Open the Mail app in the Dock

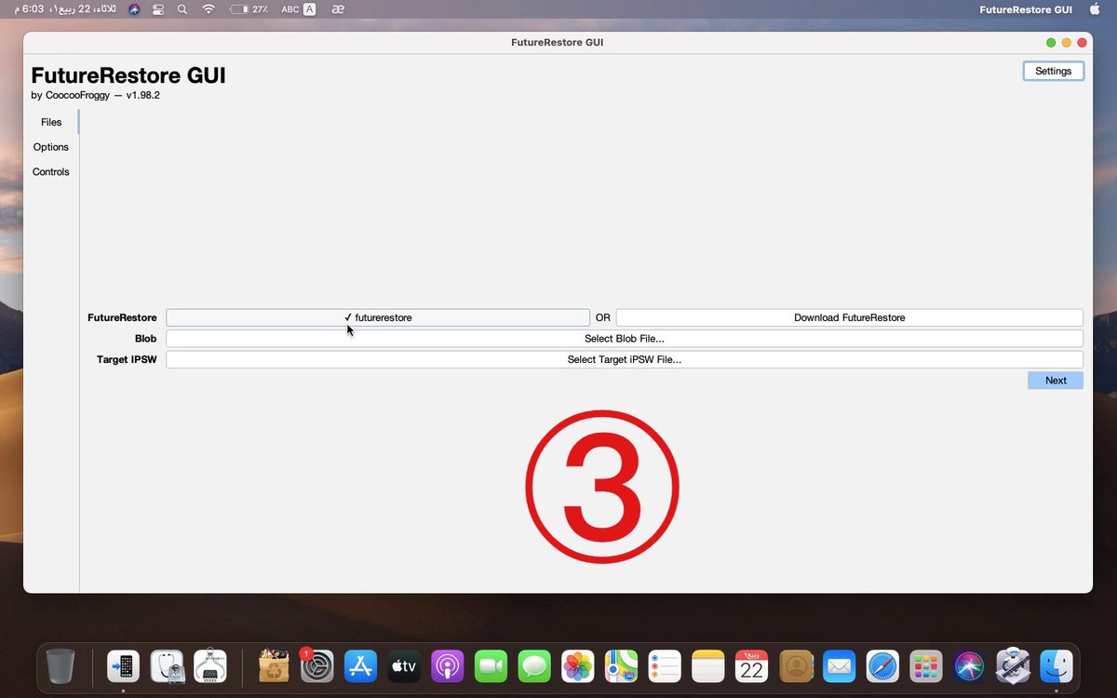point(839,666)
